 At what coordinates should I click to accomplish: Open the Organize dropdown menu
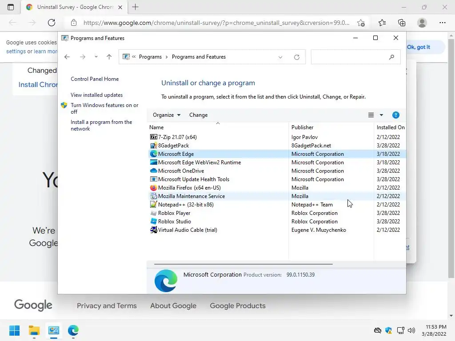[x=167, y=115]
